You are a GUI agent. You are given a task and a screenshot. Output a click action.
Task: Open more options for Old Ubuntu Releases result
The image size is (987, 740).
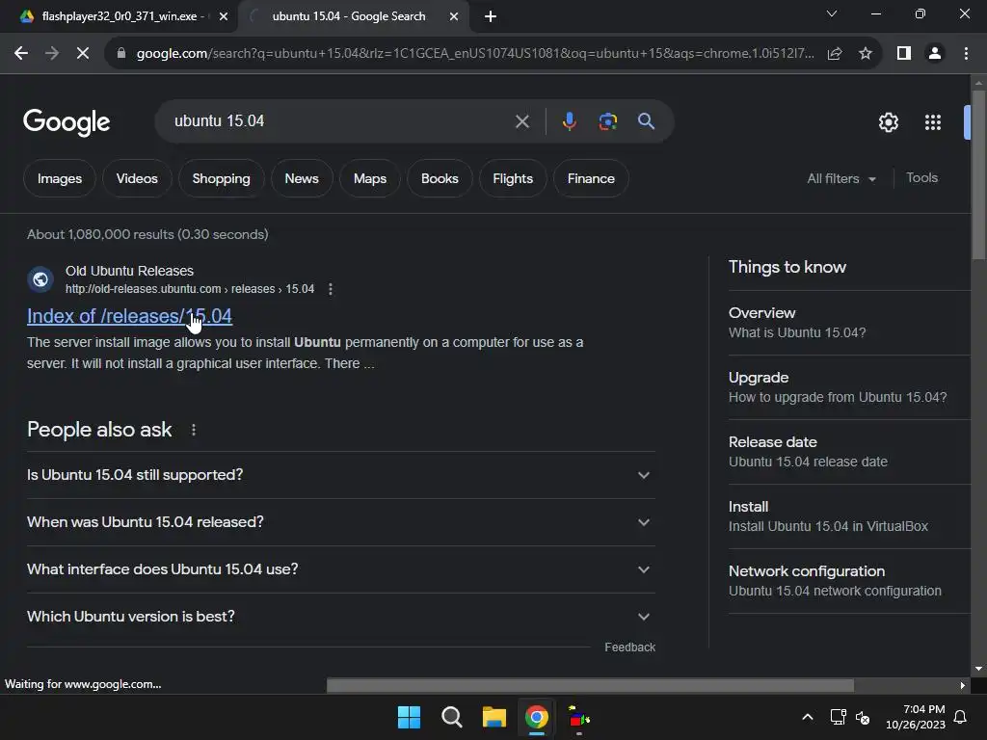pyautogui.click(x=331, y=289)
